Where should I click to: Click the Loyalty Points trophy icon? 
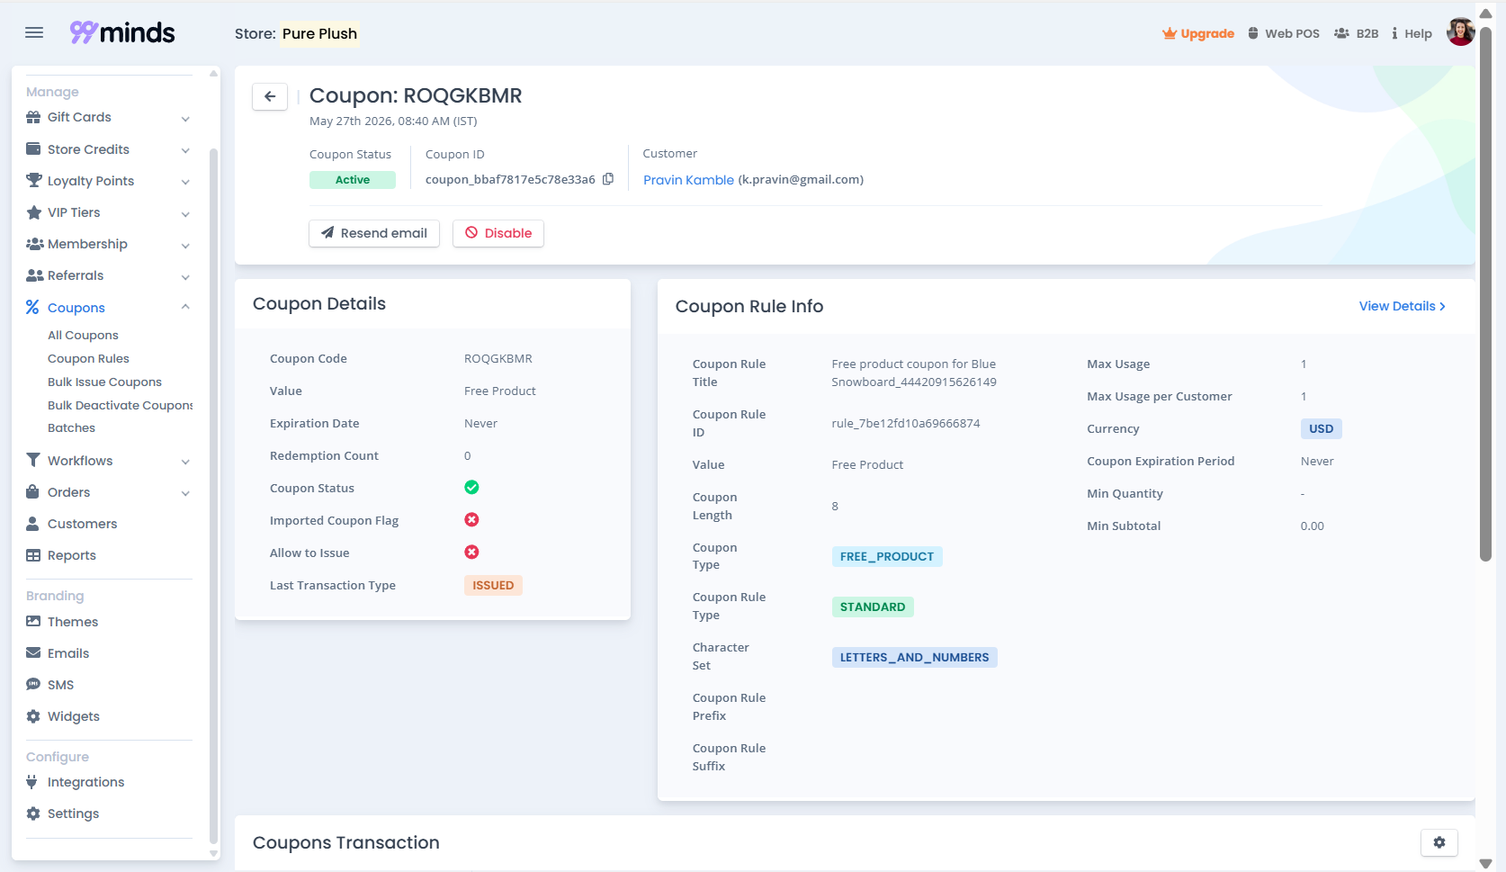coord(34,181)
